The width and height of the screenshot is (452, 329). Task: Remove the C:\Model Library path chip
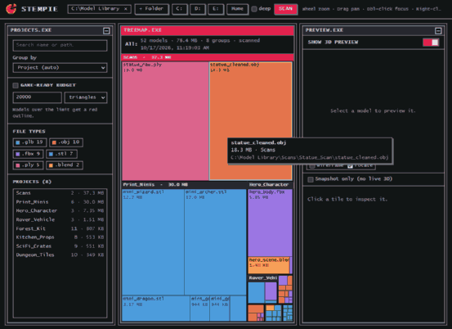[x=126, y=9]
